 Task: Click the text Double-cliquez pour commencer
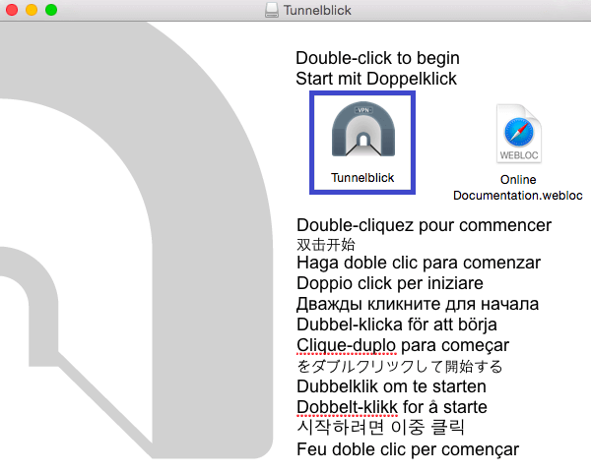pos(424,225)
